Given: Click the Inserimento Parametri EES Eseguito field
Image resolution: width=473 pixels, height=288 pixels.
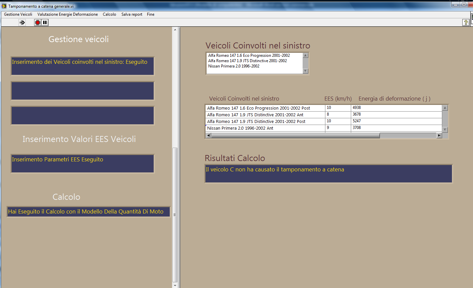Looking at the screenshot, I should [83, 164].
